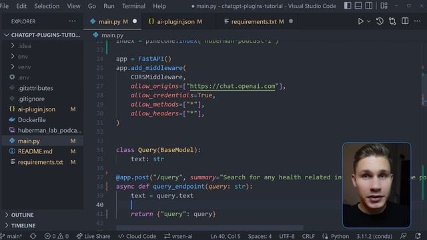The width and height of the screenshot is (427, 240).
Task: Toggle primary side bar layout icon
Action: click(348, 6)
